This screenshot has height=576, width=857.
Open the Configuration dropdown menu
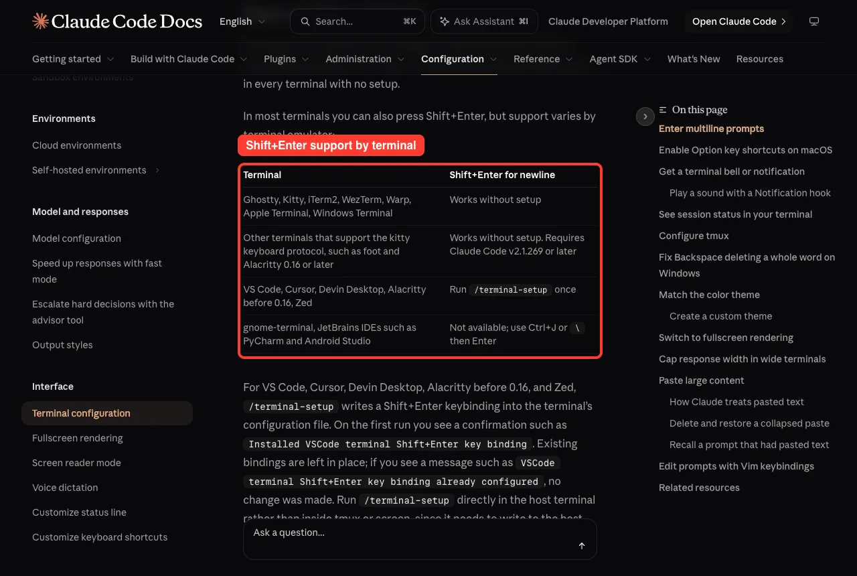pos(459,59)
